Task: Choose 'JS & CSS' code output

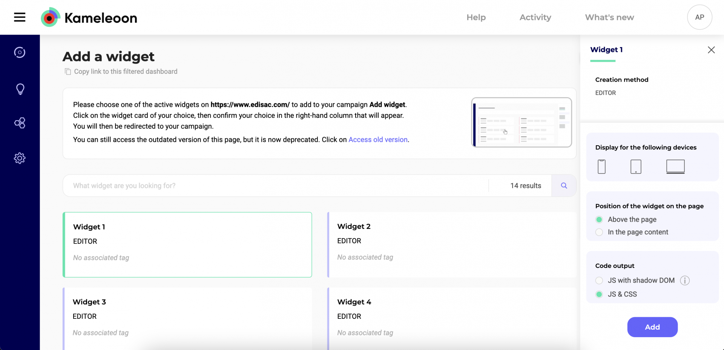Action: pyautogui.click(x=599, y=294)
